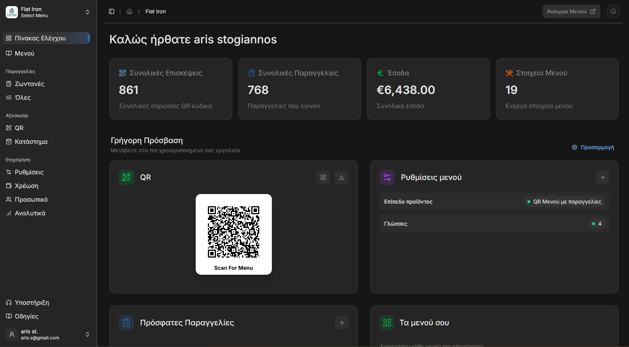Open Χρέωση billing page
629x347 pixels.
[x=46, y=186]
